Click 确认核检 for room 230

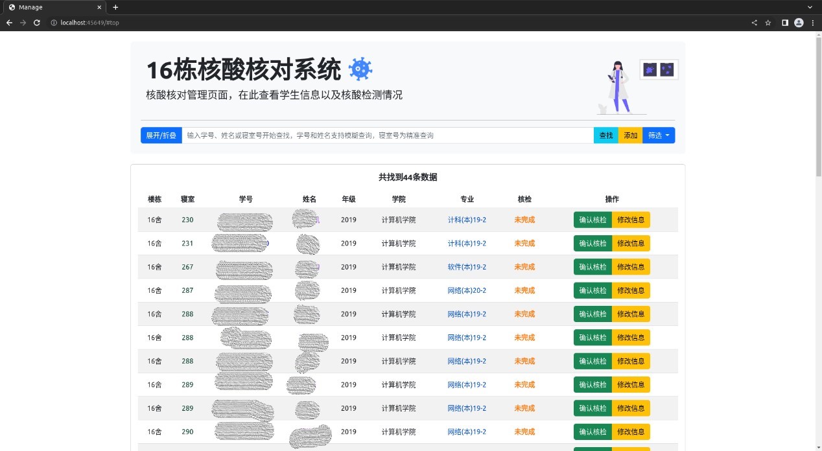[x=593, y=220]
